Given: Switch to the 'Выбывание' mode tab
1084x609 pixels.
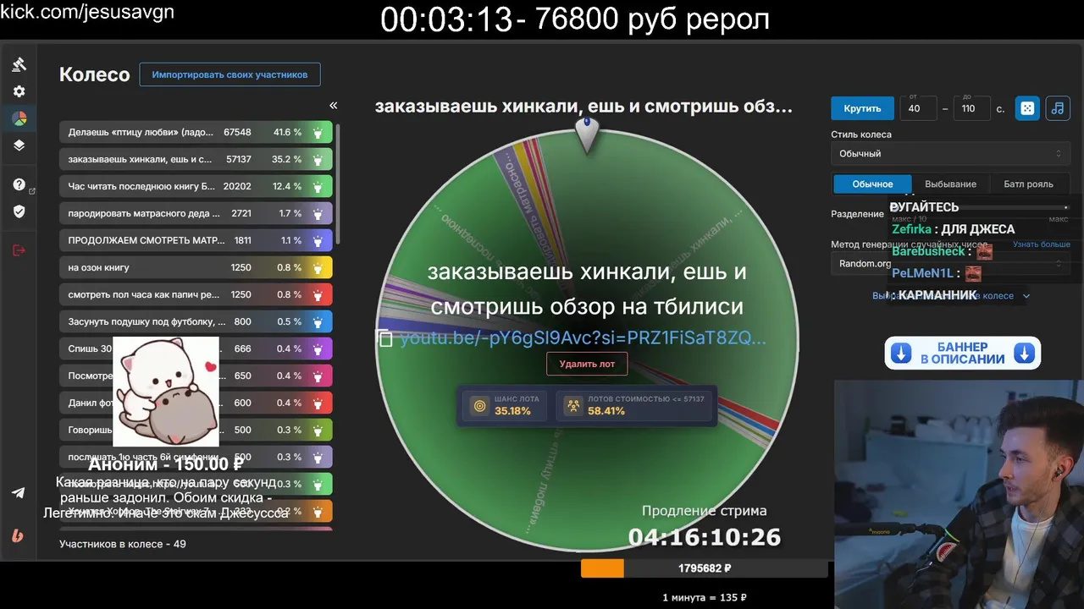Looking at the screenshot, I should coord(950,184).
